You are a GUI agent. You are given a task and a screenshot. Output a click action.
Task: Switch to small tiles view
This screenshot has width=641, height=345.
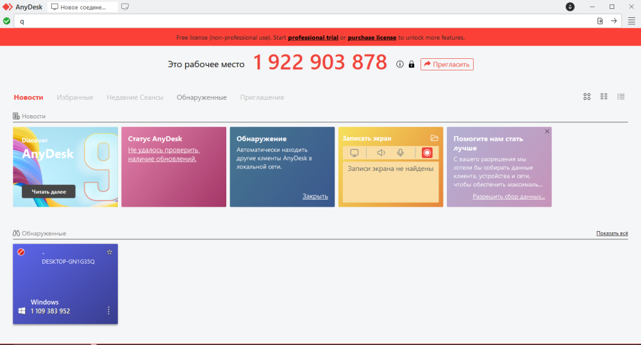(604, 97)
